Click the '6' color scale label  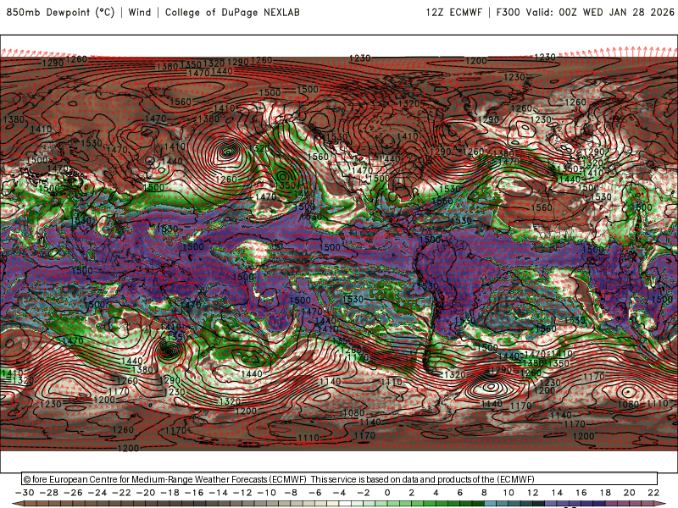click(x=459, y=493)
